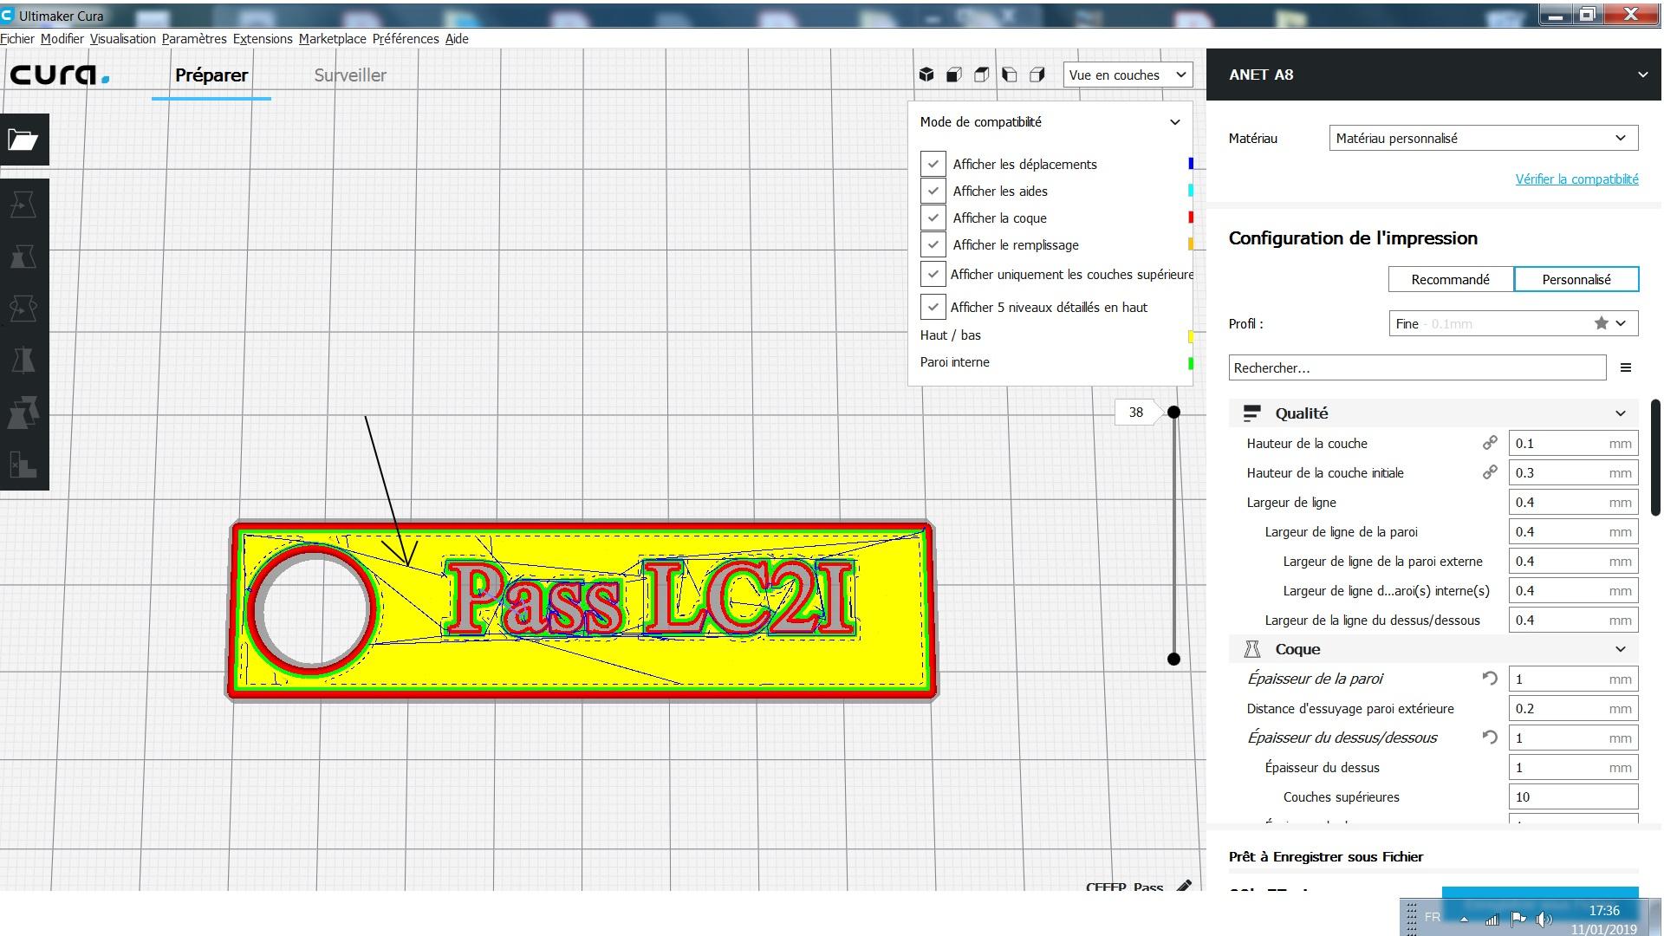Switch to the right side camera view cube

tap(1037, 75)
